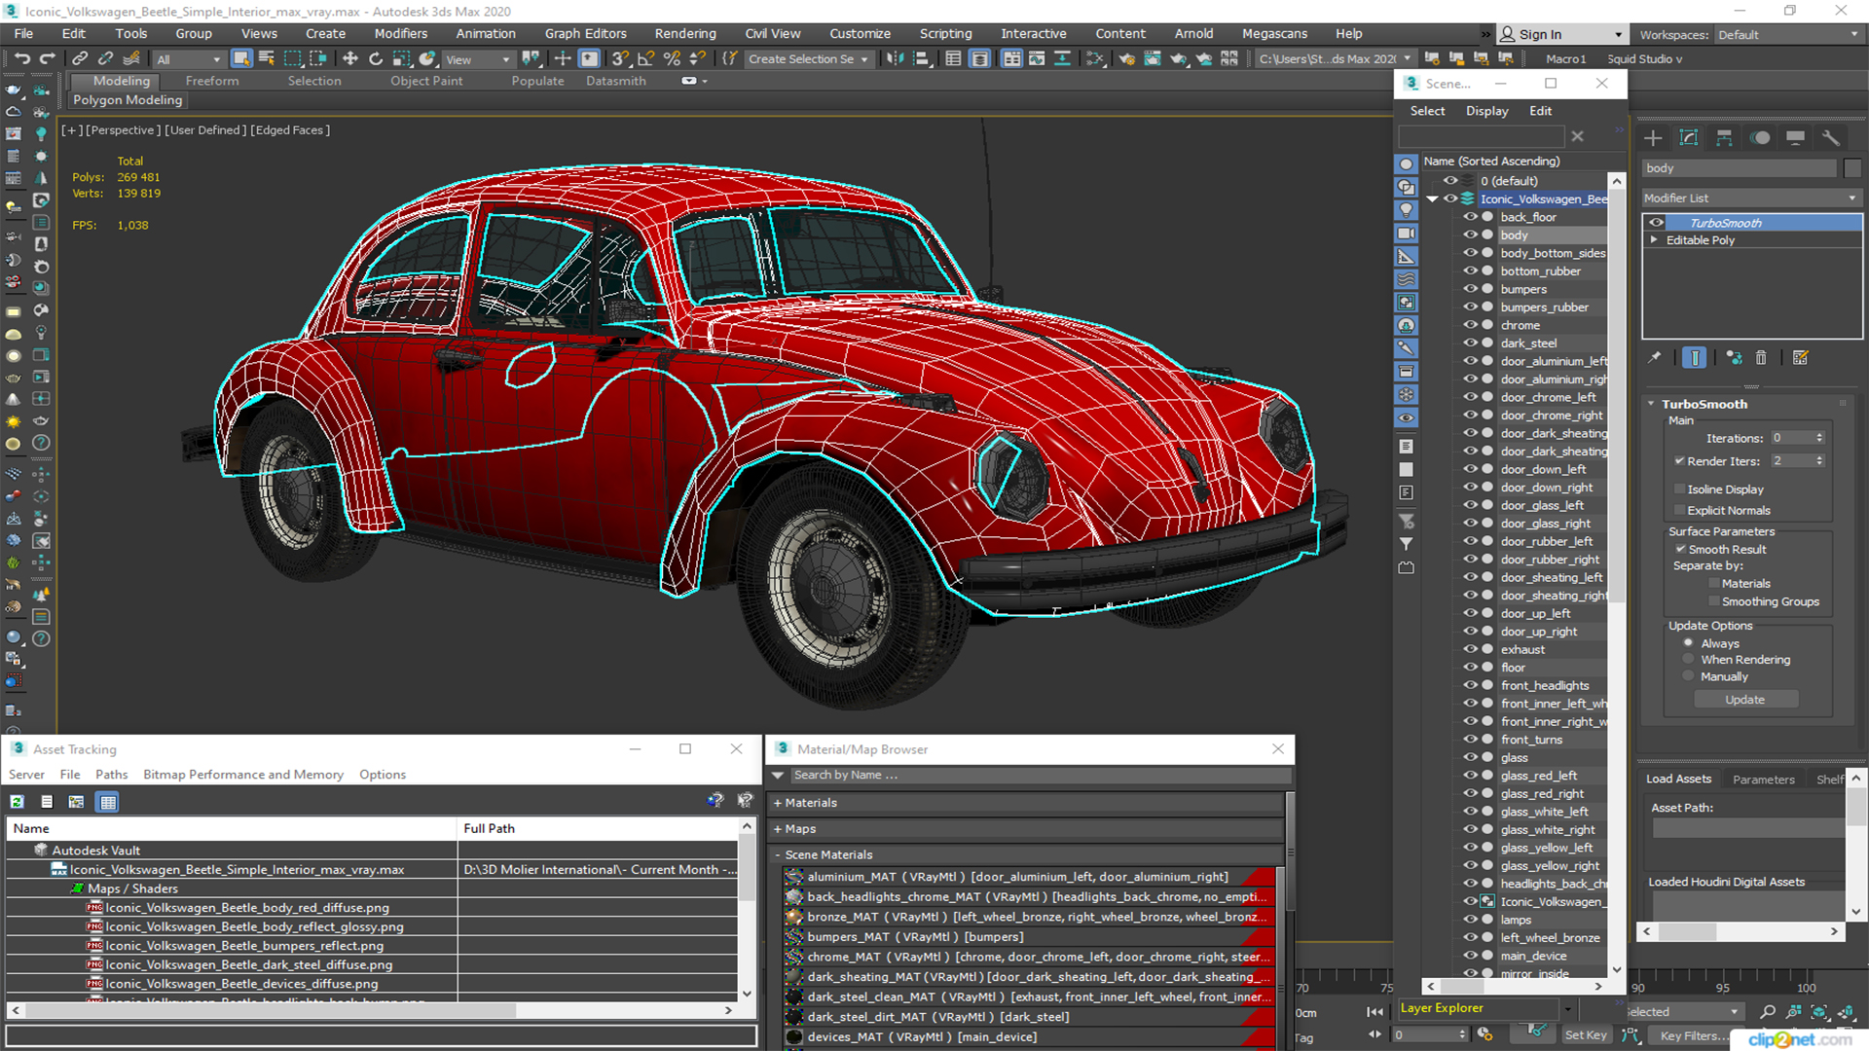The image size is (1869, 1051).
Task: Open the Graph Editors menu
Action: [586, 34]
